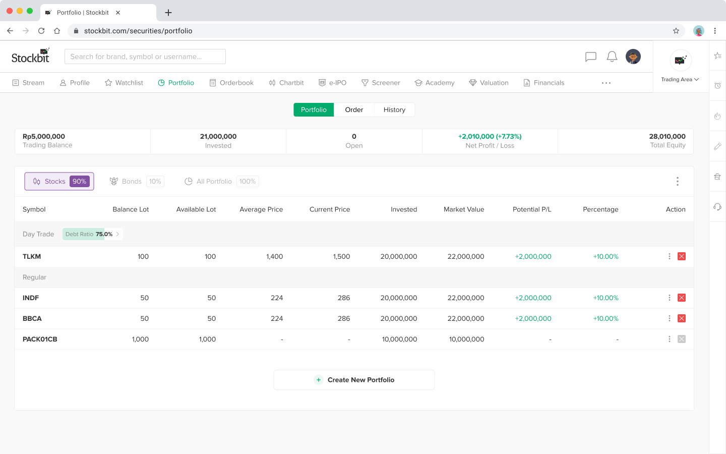
Task: Click the grey sell icon for PACK01CB
Action: tap(682, 339)
